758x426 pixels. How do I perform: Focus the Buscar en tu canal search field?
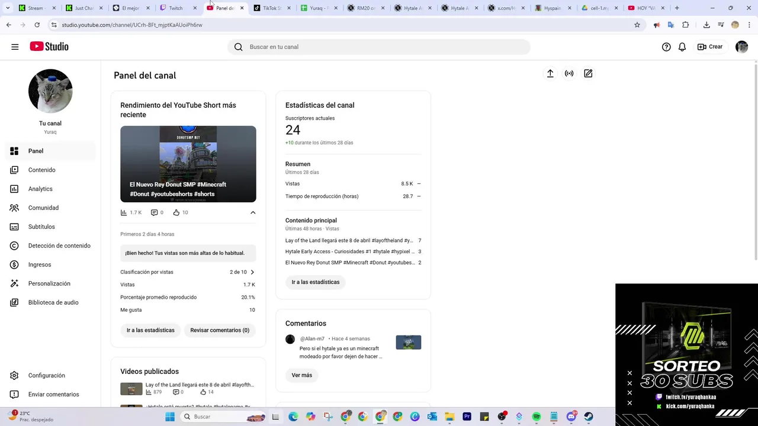coord(379,47)
